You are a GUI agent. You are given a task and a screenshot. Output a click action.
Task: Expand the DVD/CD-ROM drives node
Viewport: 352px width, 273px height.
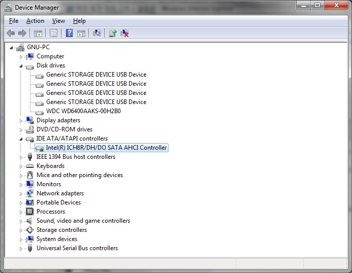coord(21,130)
